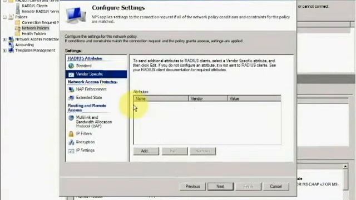Select the IP Settings icon
The image size is (356, 200).
(71, 151)
